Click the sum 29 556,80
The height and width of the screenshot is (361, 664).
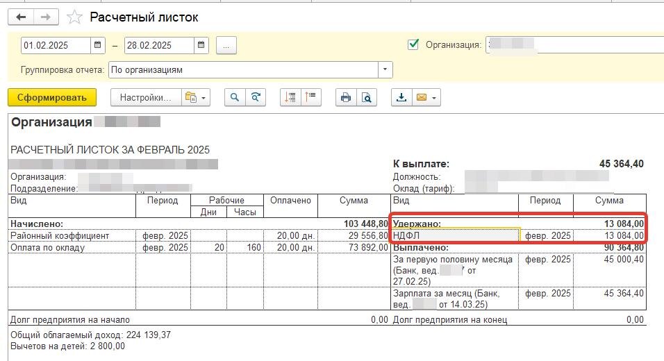click(x=368, y=235)
